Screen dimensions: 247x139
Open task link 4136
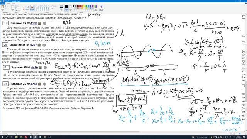click(x=34, y=23)
